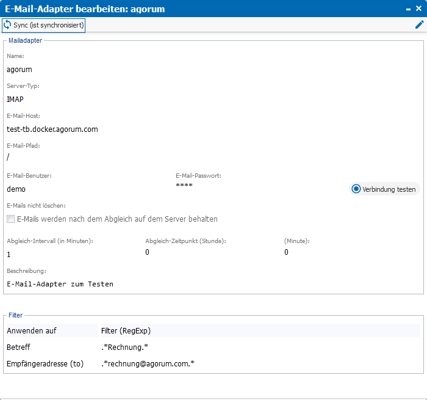Click the pencil edit icon

coord(420,24)
